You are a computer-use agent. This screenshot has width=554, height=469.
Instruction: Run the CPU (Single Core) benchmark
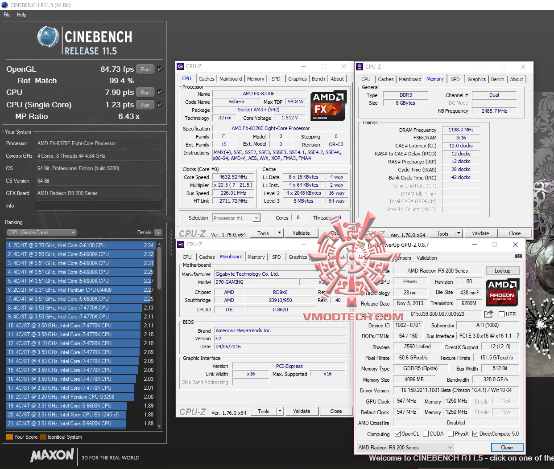point(145,105)
